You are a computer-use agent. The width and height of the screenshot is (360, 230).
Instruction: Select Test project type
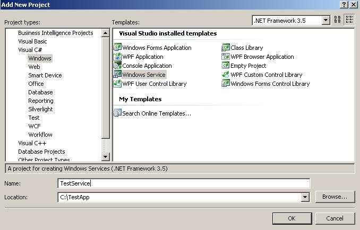coord(34,118)
